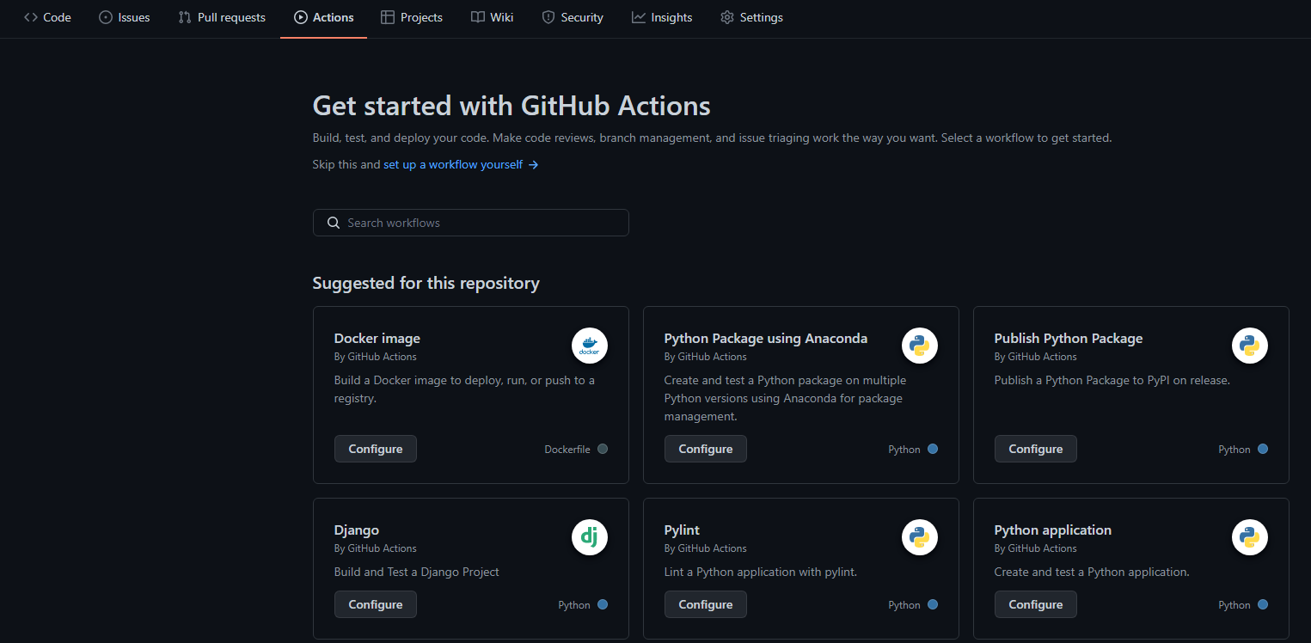1311x643 pixels.
Task: Click Python logo on Pylint card
Action: pyautogui.click(x=919, y=538)
